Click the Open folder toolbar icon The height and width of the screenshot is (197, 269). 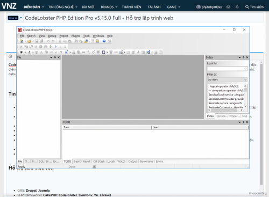pos(29,41)
